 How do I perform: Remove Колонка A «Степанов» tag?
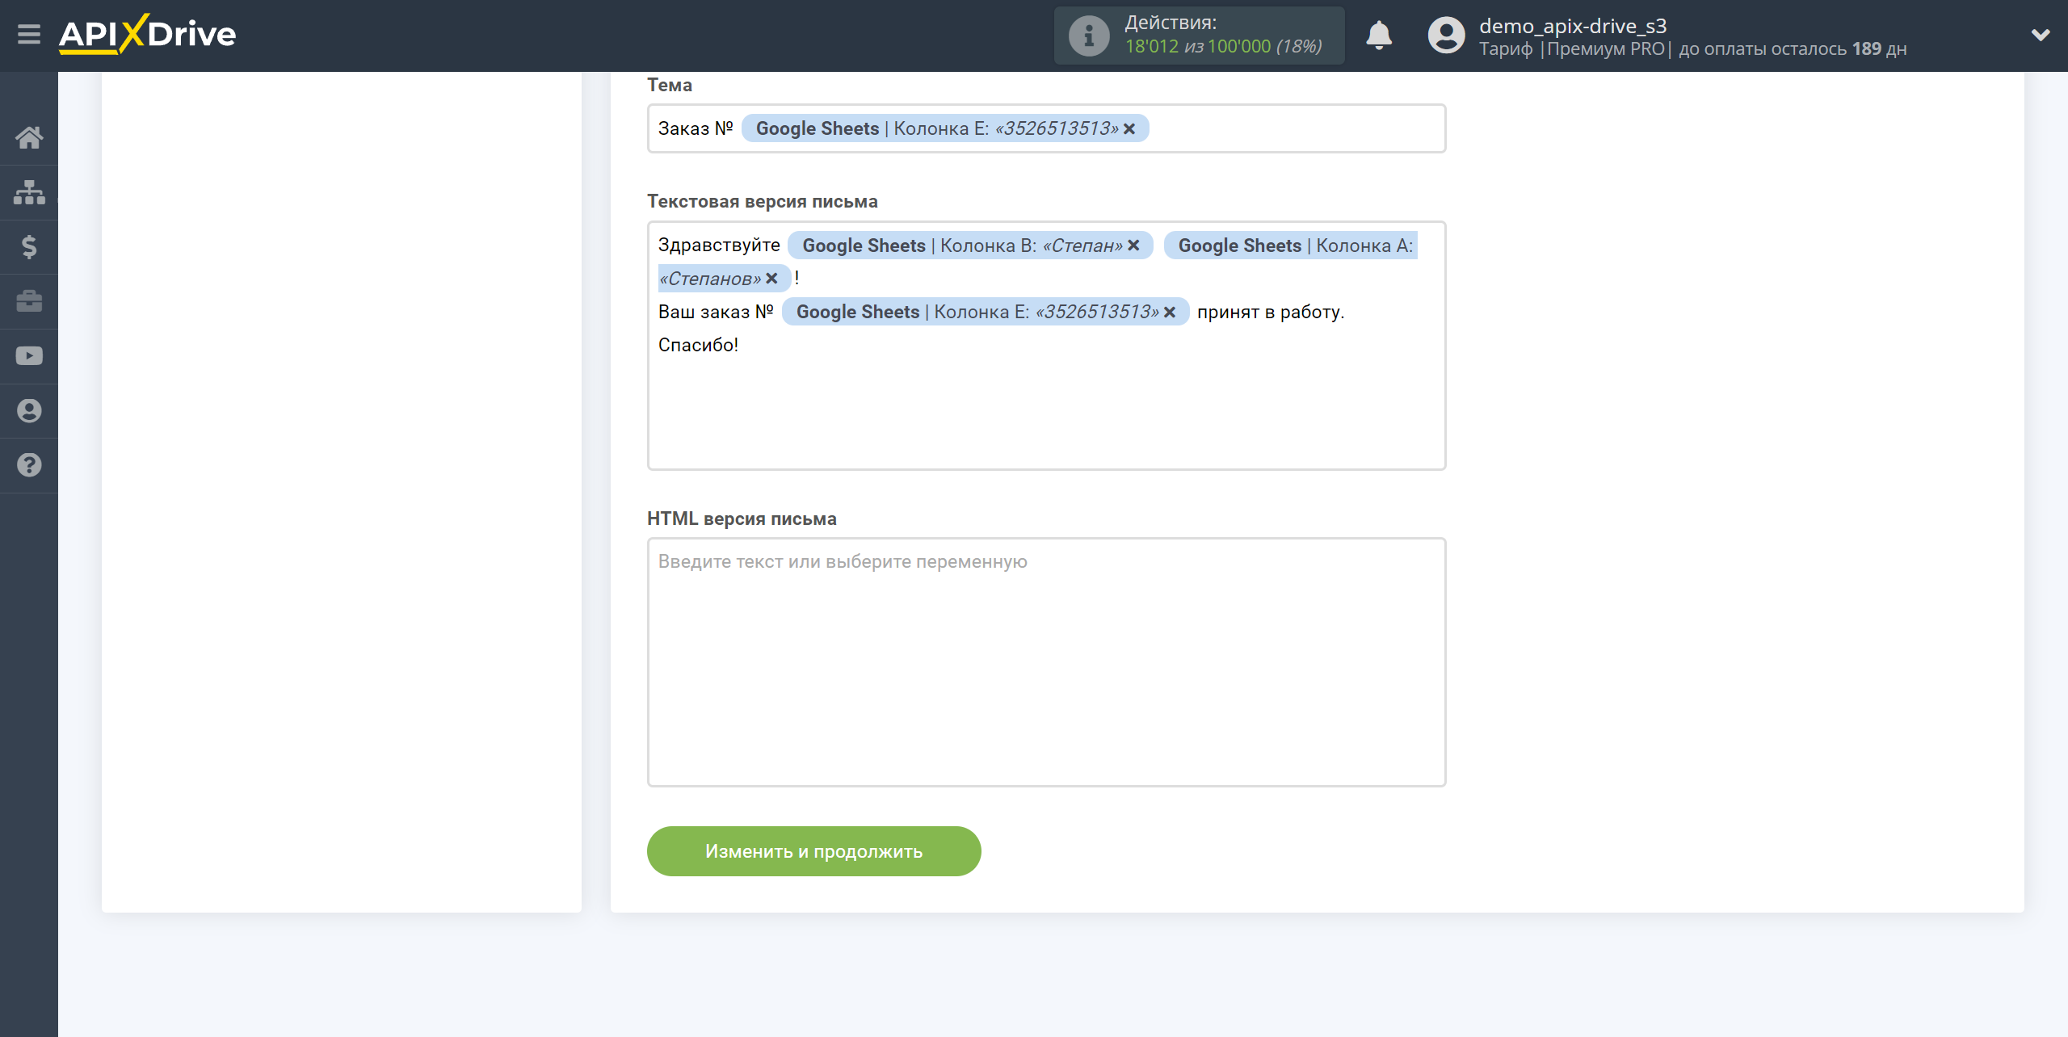(771, 279)
